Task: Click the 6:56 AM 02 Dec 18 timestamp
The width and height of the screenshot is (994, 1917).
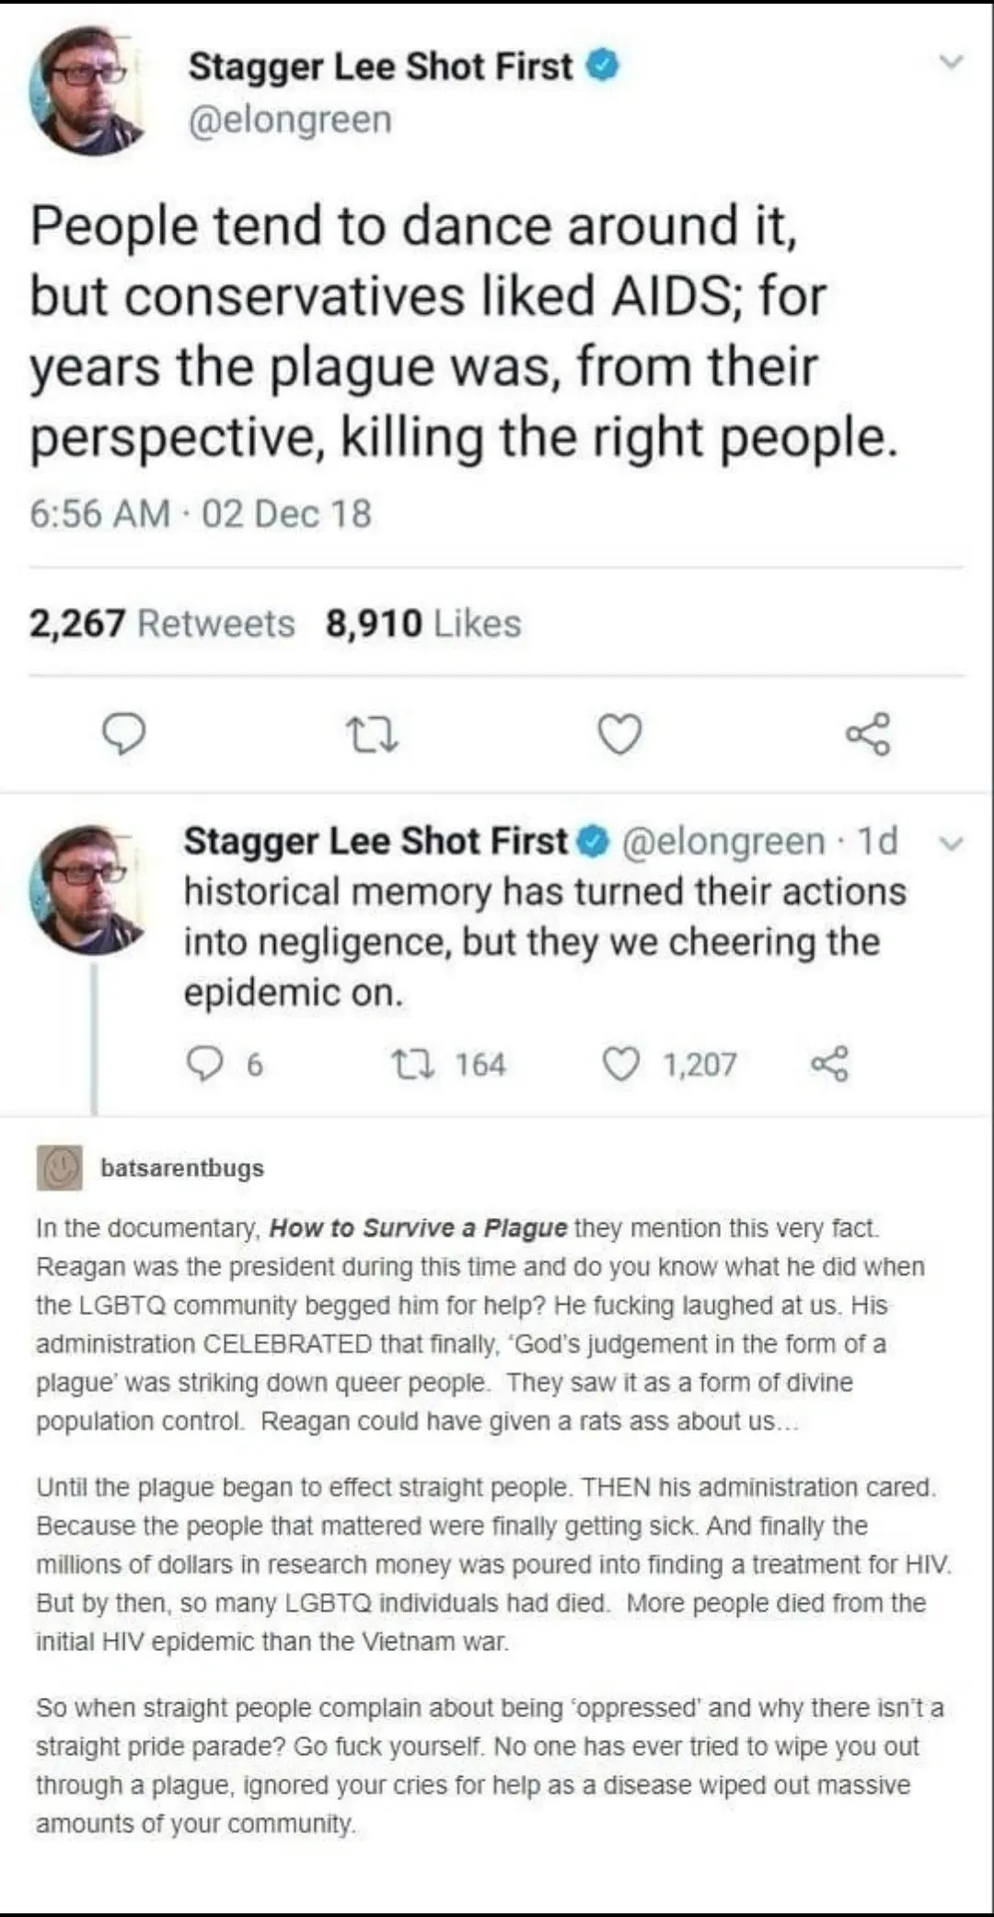Action: coord(201,514)
